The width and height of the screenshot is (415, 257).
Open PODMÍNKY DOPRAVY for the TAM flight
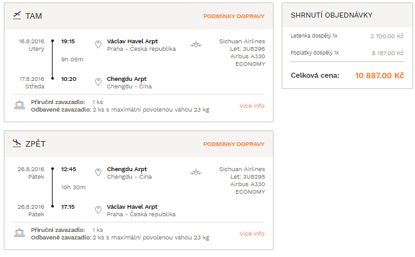coord(233,16)
